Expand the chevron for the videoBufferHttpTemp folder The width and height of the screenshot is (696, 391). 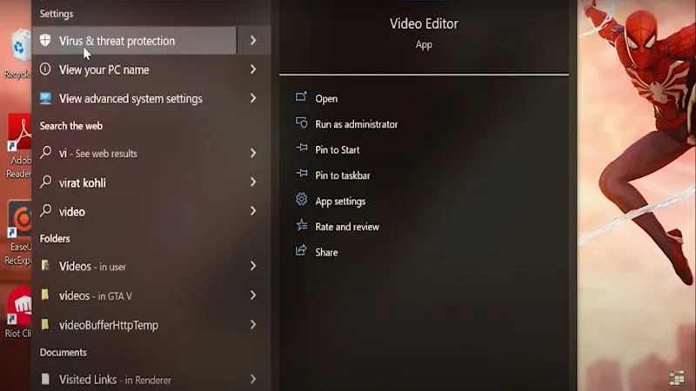point(253,324)
